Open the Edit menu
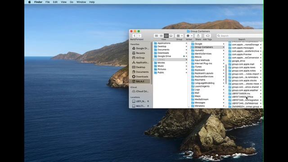Image resolution: width=288 pixels, height=162 pixels. click(55, 2)
